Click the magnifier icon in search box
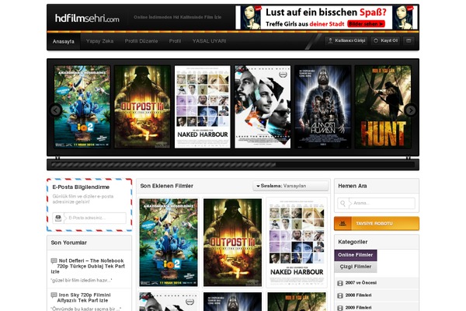Viewport: 466px width, 311px height. pyautogui.click(x=343, y=203)
